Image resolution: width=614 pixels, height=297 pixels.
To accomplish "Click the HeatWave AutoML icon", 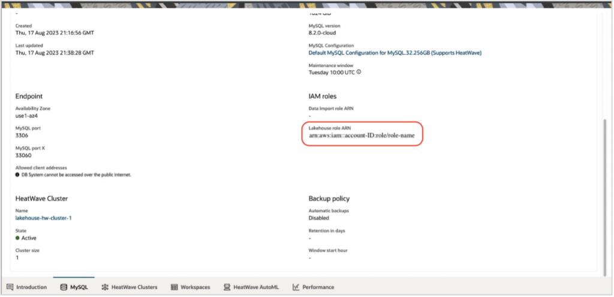I will [227, 287].
